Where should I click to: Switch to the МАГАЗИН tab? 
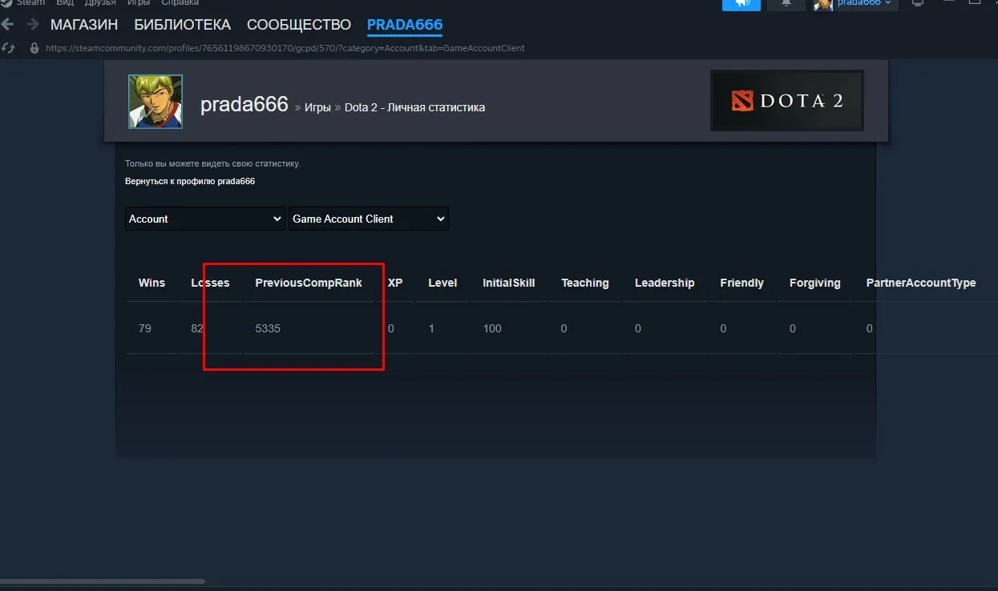(x=84, y=25)
